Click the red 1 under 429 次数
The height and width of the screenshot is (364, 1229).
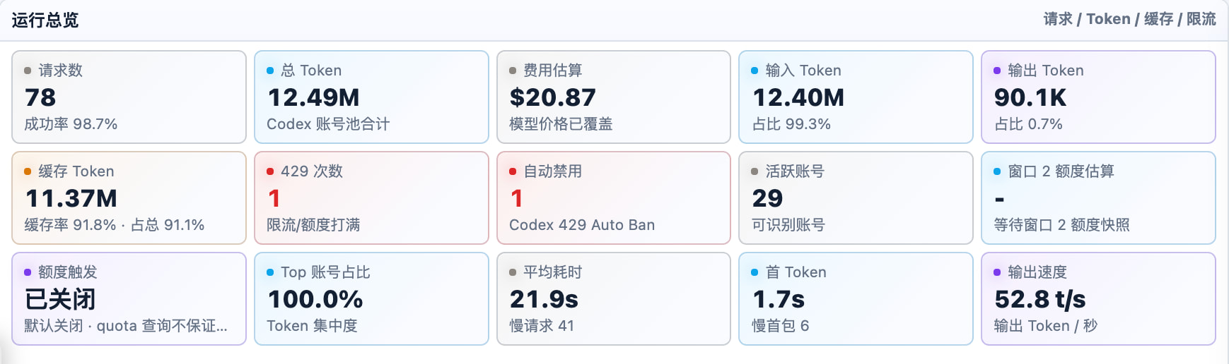[x=274, y=198]
